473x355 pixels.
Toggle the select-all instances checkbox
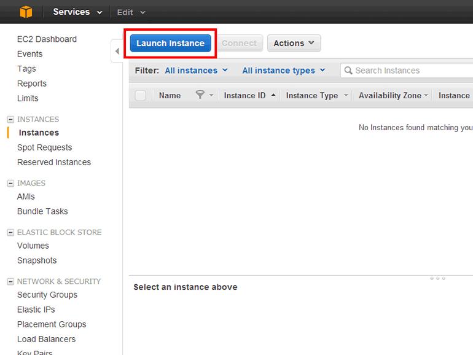[x=141, y=95]
